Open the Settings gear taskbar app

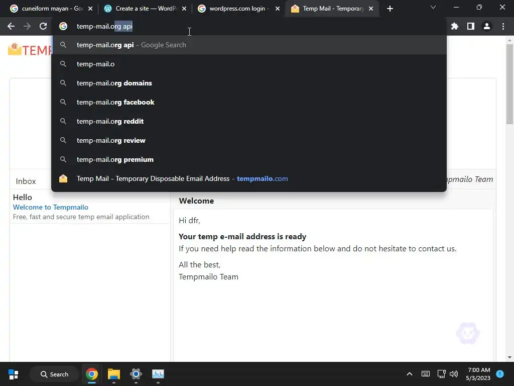point(136,374)
